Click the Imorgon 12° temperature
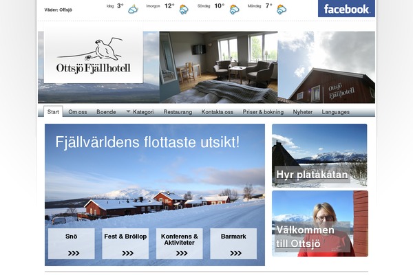Image resolution: width=413 pixels, height=275 pixels. pos(169,5)
